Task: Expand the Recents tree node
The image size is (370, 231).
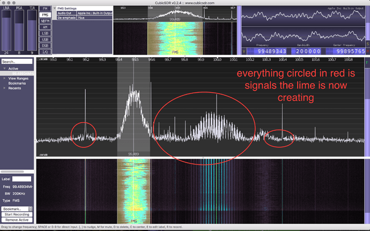Action: click(x=4, y=88)
